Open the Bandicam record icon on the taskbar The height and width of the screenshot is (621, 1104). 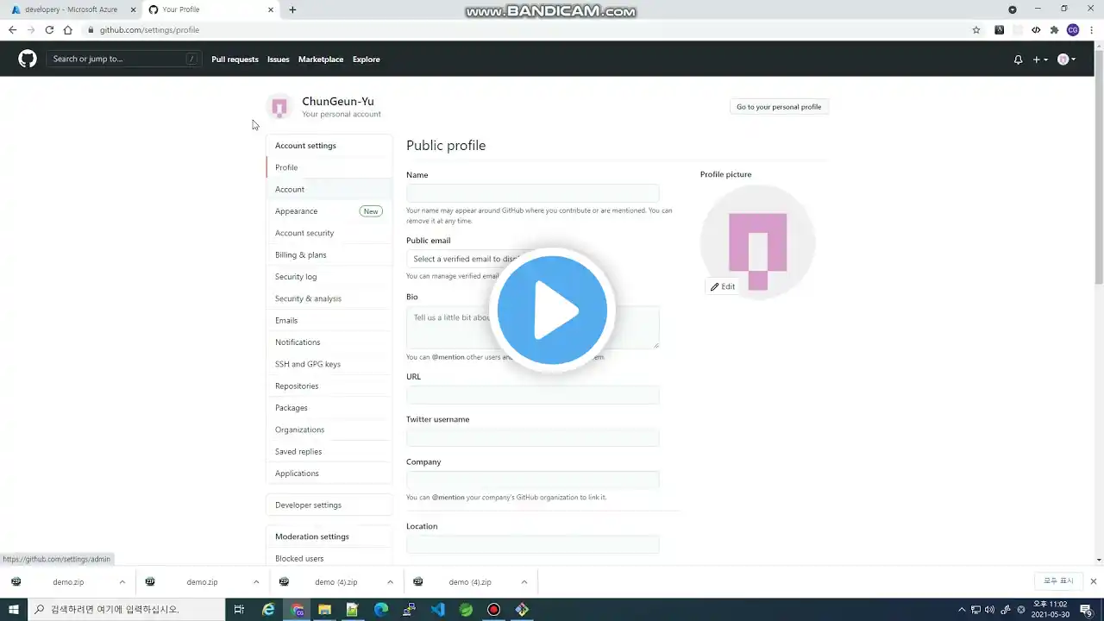point(493,610)
